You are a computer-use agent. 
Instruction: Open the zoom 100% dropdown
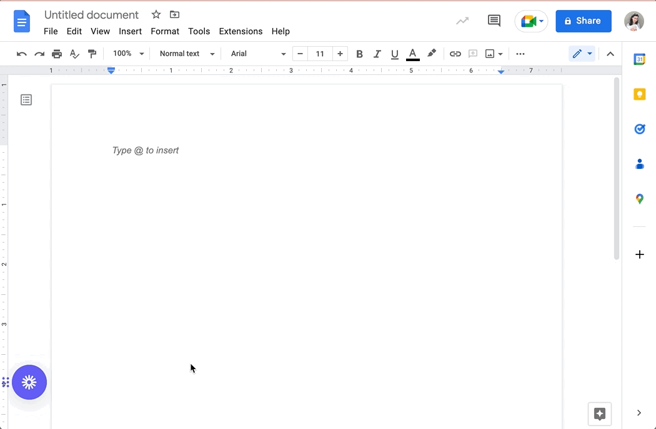pos(128,54)
